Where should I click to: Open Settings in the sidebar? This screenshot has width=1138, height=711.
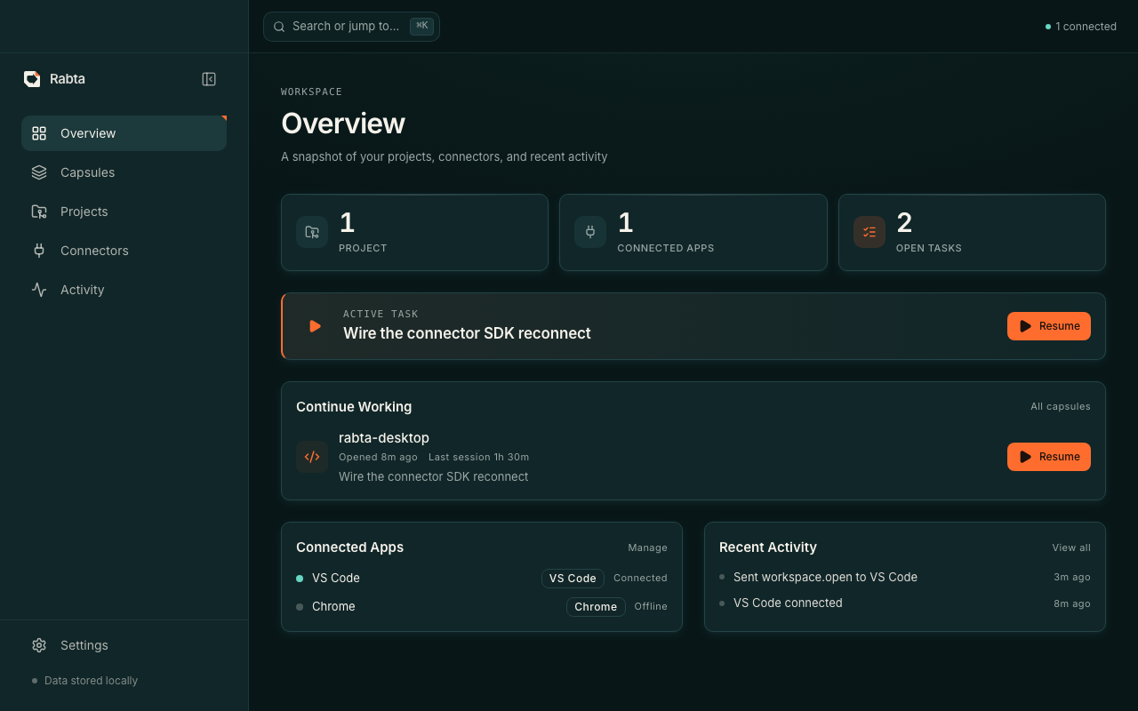pyautogui.click(x=124, y=645)
